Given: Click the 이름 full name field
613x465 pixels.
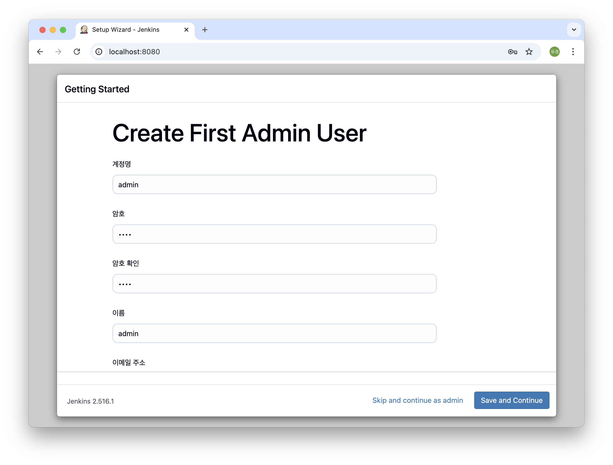Looking at the screenshot, I should pos(274,333).
